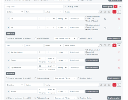Click the group move handle icon
Image resolution: width=128 pixels, height=100 pixels.
pyautogui.click(x=120, y=7)
